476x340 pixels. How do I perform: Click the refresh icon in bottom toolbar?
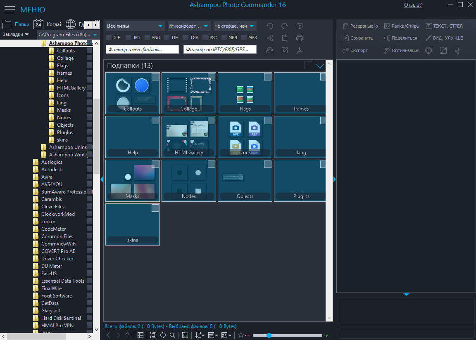tap(163, 335)
